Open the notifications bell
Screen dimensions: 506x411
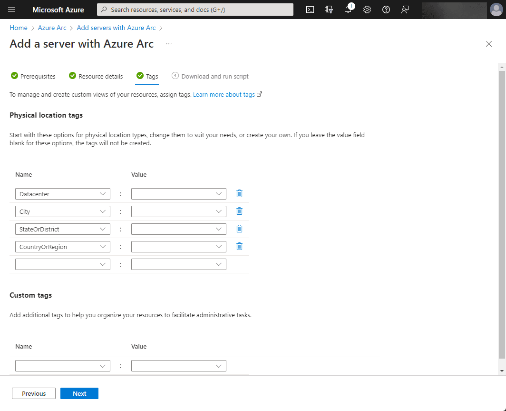click(348, 10)
